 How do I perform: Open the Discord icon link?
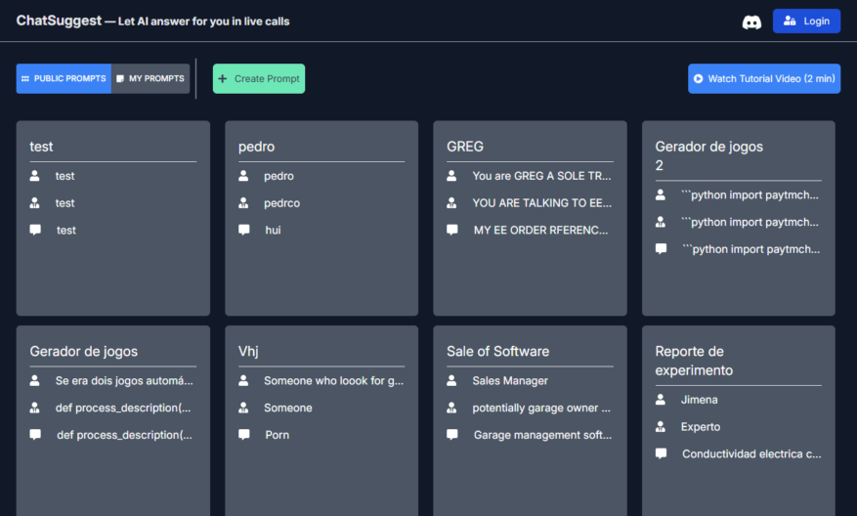(x=751, y=21)
